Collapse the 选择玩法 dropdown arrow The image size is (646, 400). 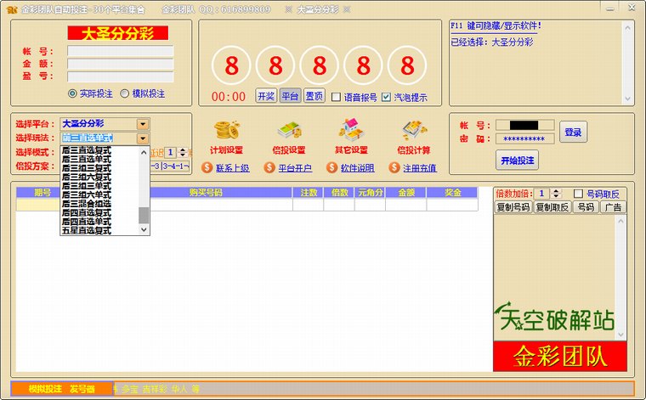coord(143,138)
